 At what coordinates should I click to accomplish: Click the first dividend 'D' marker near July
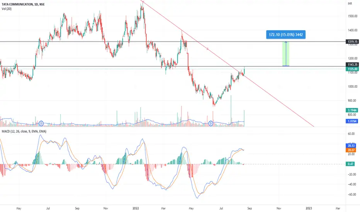click(41, 123)
